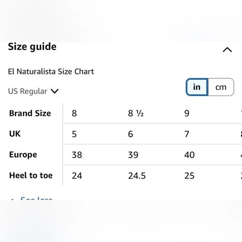This screenshot has width=242, height=242.
Task: Select El Naturalista Size Chart text
Action: 51,71
